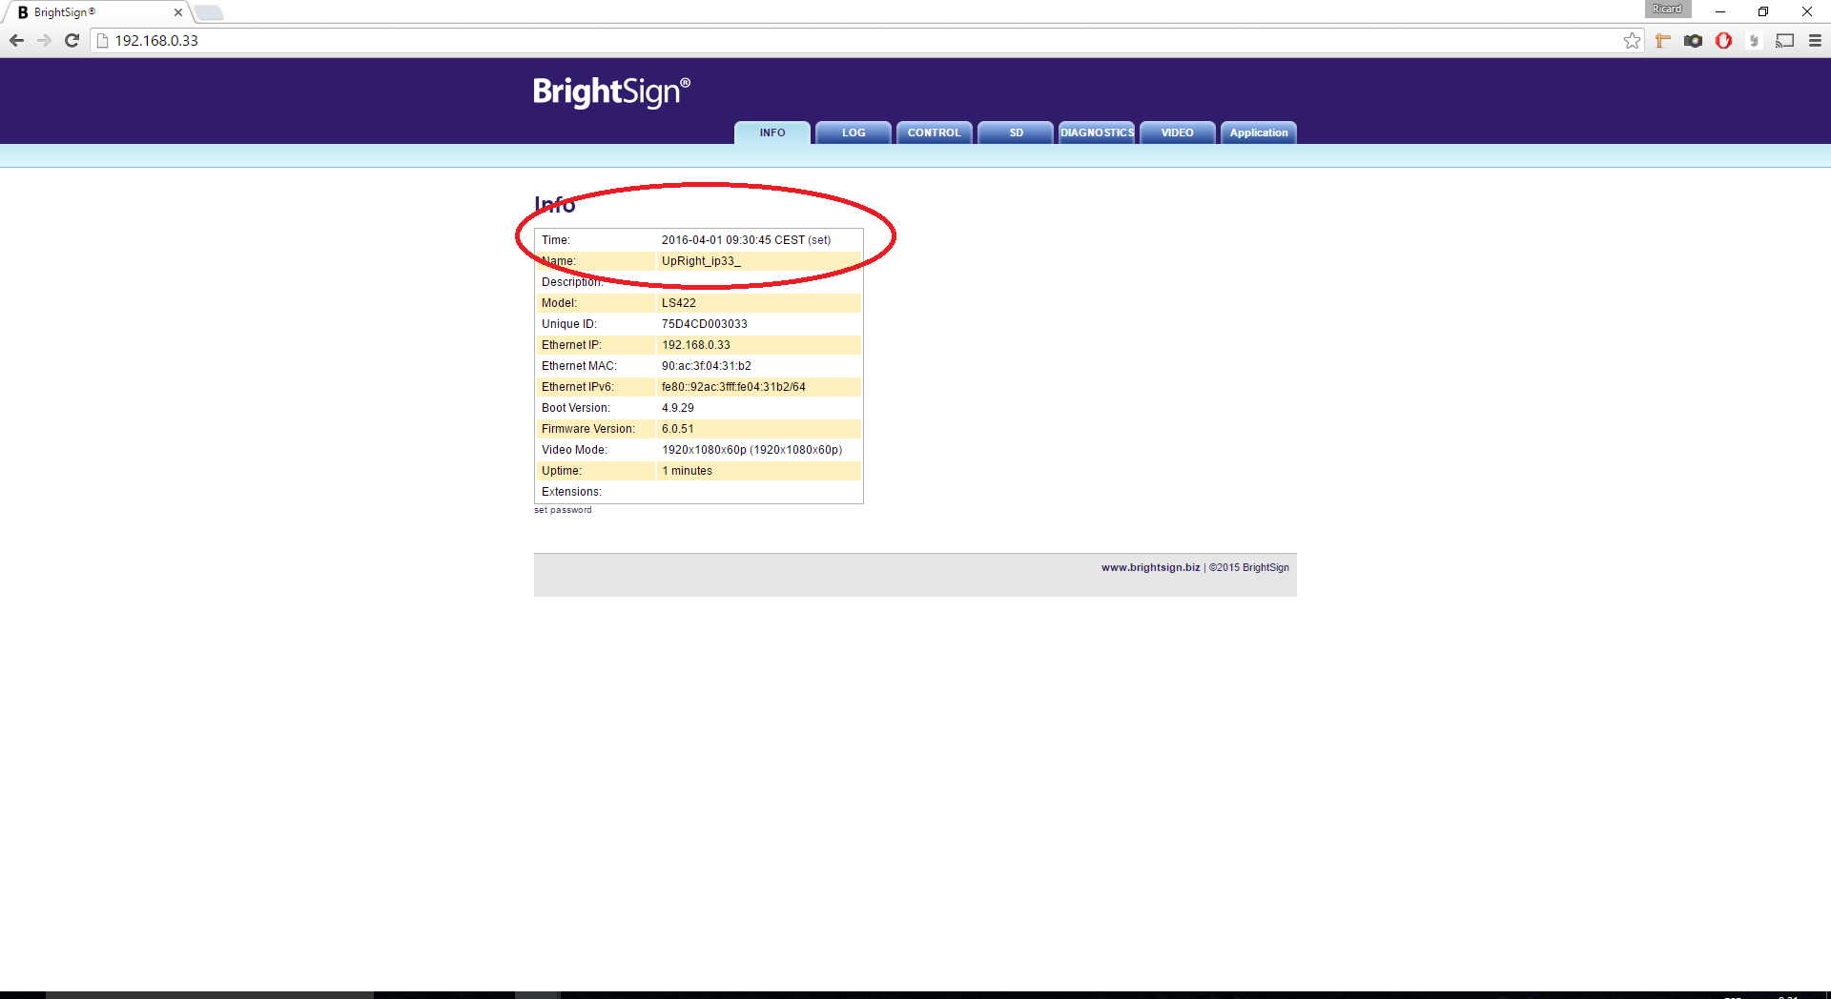Select the Unique ID 75D4CD003033
The width and height of the screenshot is (1831, 999).
tap(705, 324)
